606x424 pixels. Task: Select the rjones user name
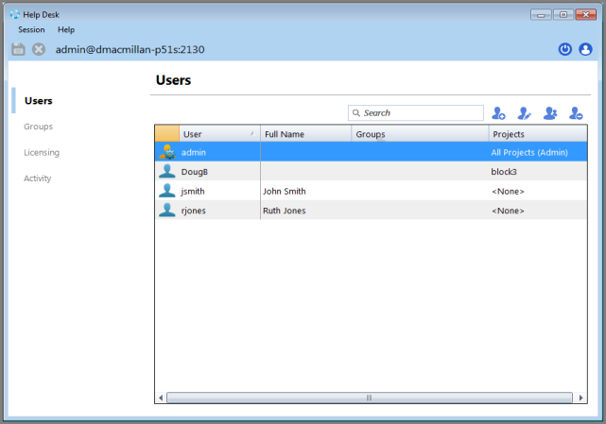[x=193, y=210]
